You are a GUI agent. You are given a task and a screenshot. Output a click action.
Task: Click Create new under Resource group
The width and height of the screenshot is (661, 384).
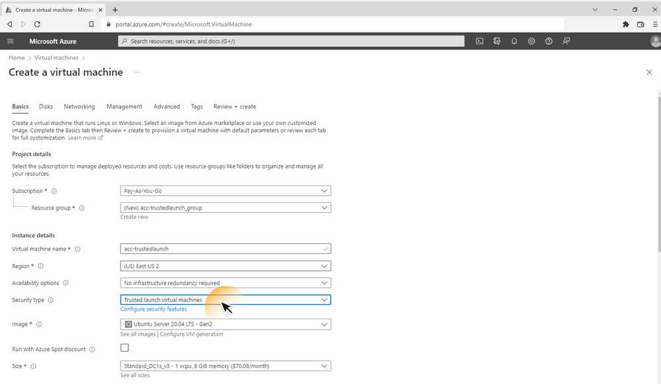(x=134, y=217)
